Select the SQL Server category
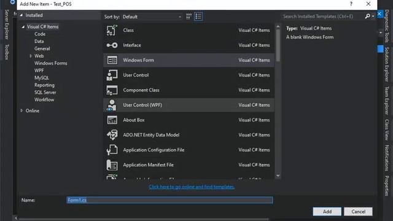The image size is (393, 221). pos(45,92)
